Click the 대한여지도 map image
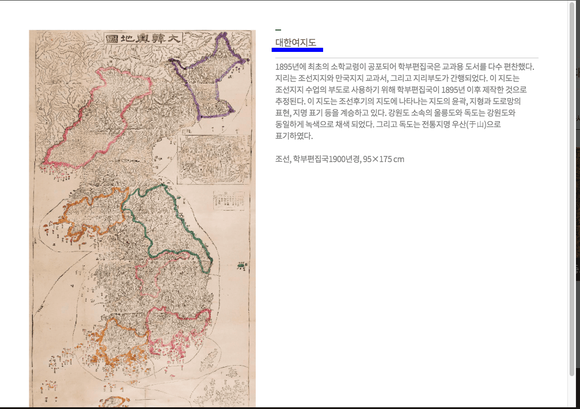This screenshot has width=580, height=409. coord(142,219)
